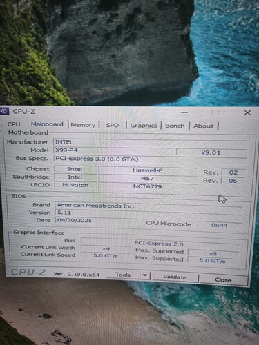Screen dimensions: 259x345
Task: Click the CPU-Z app icon in title bar
Action: coord(4,111)
